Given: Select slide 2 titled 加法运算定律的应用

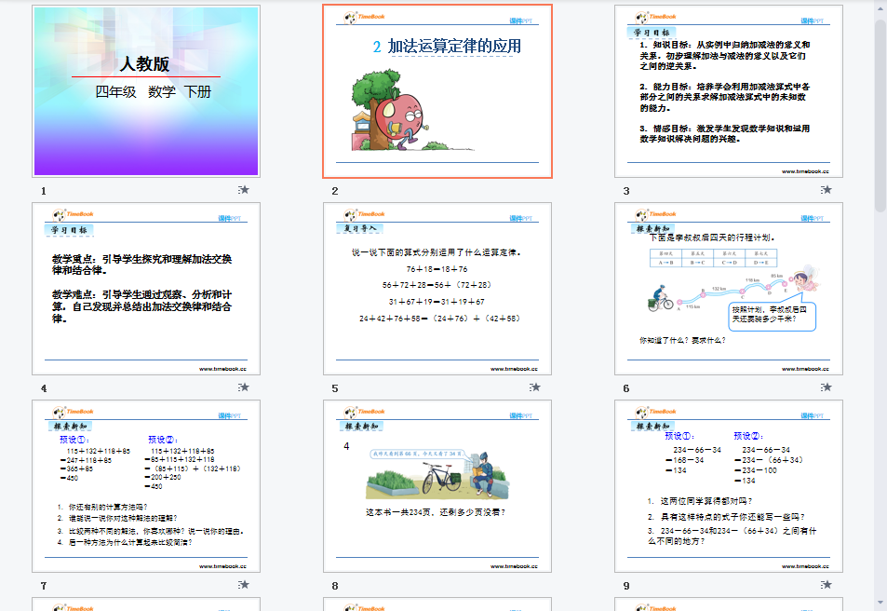Looking at the screenshot, I should pyautogui.click(x=437, y=91).
